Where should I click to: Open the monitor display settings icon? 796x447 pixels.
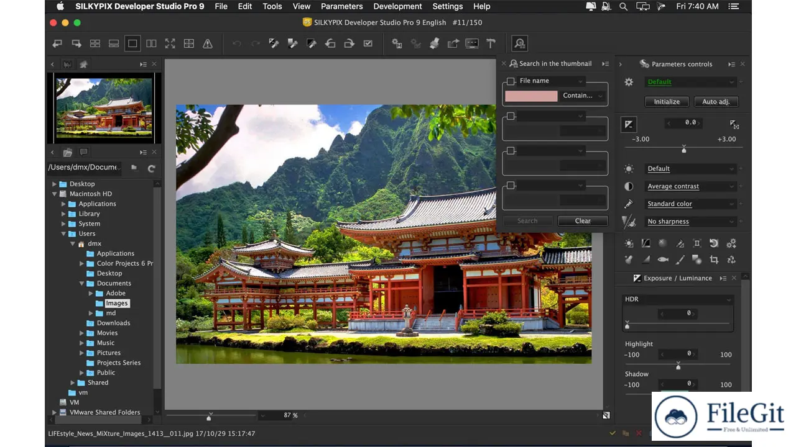[x=472, y=43]
